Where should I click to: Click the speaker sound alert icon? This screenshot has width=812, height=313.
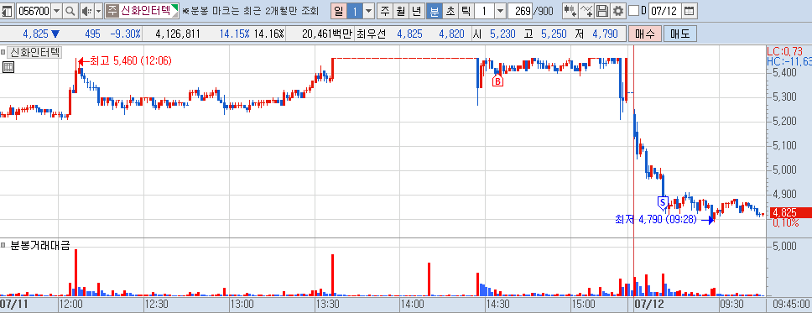[x=86, y=10]
